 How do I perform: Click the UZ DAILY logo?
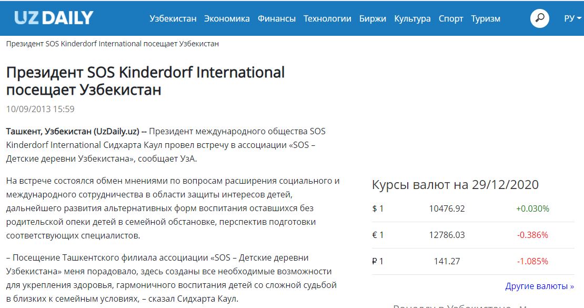click(x=54, y=18)
